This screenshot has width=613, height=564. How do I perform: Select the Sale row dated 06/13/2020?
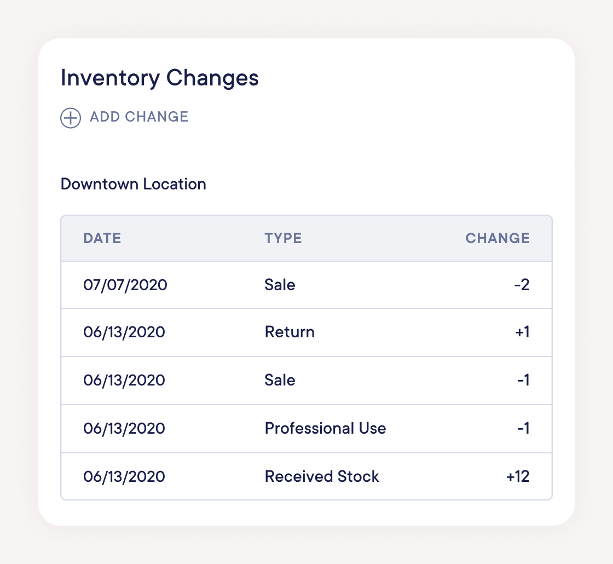(307, 381)
